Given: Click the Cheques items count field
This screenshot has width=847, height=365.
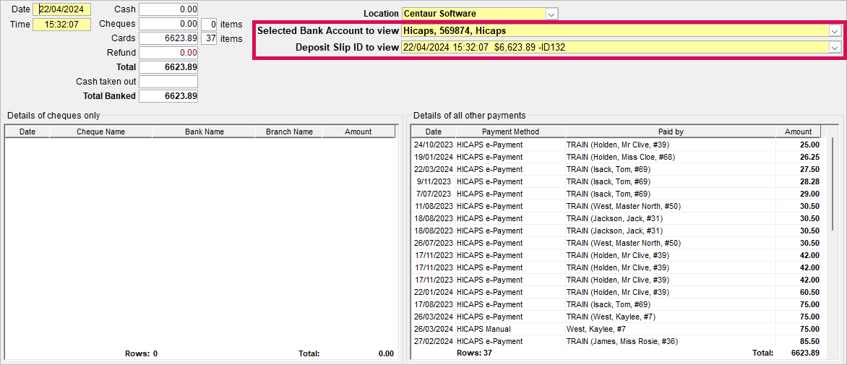Looking at the screenshot, I should click(x=209, y=25).
